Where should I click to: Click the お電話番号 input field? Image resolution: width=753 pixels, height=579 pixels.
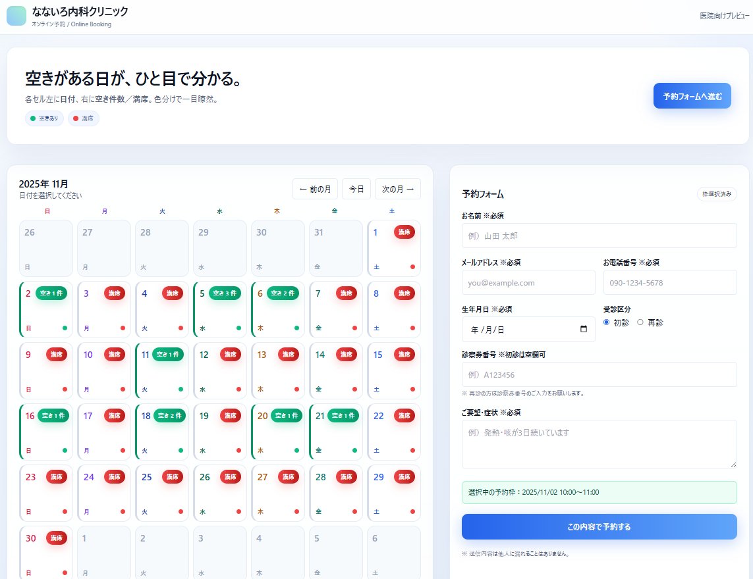pos(670,282)
